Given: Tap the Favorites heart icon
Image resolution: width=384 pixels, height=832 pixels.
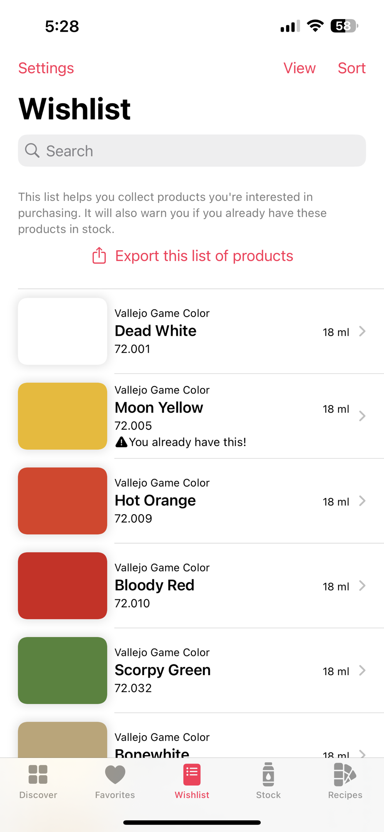Looking at the screenshot, I should 115,775.
